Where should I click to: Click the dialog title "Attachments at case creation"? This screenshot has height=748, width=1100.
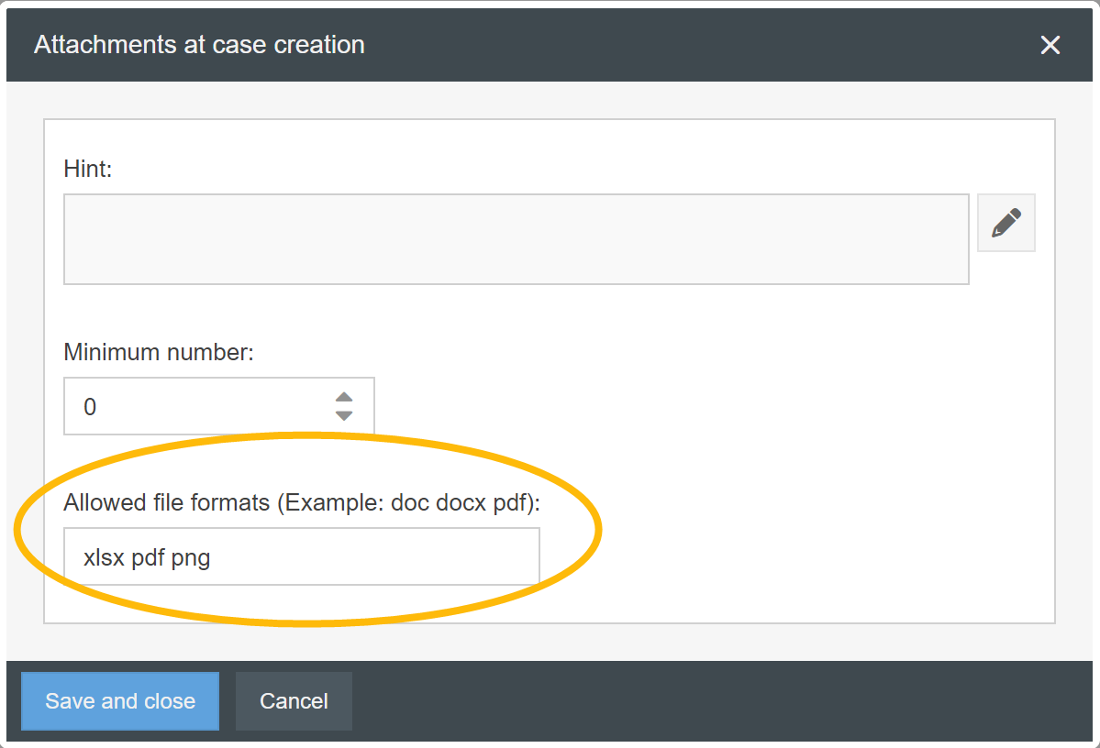[199, 45]
